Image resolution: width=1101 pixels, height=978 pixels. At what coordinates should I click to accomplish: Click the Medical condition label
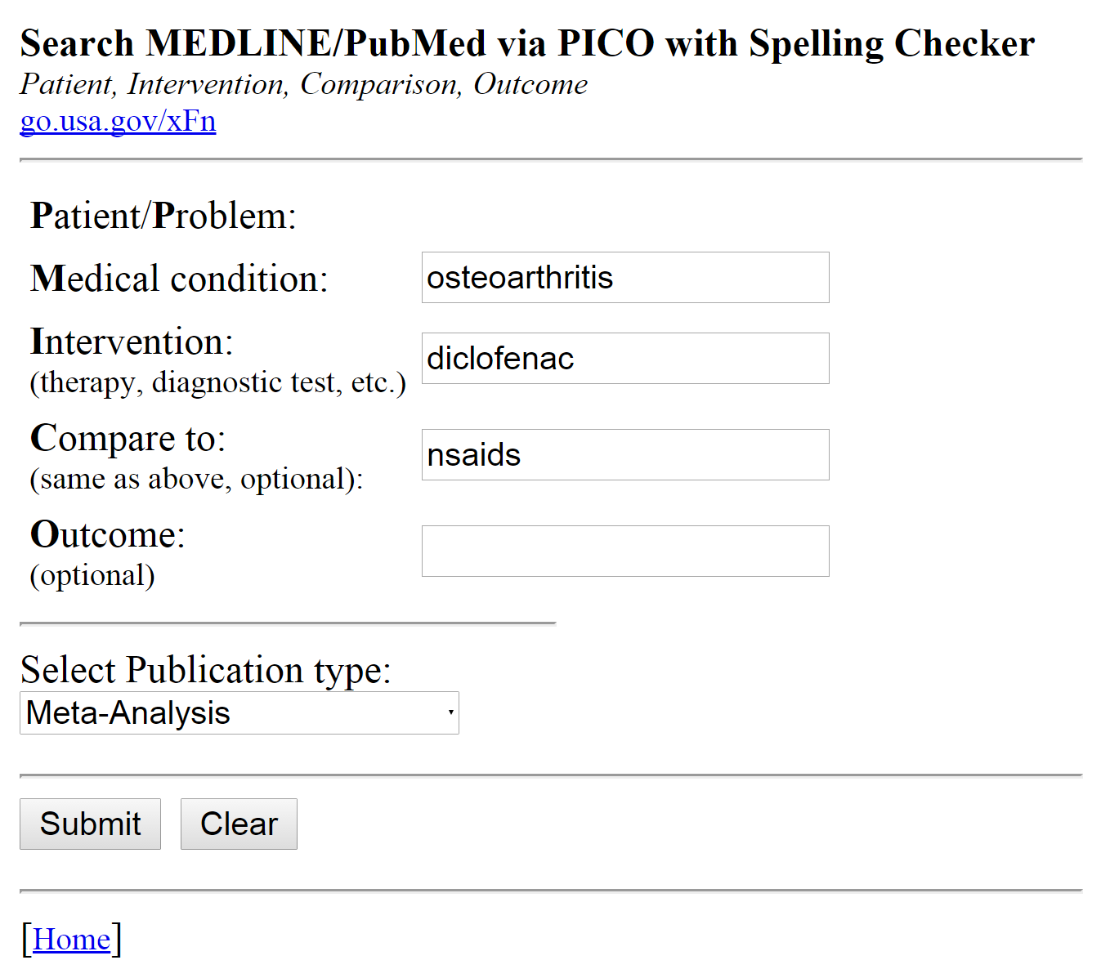tap(179, 279)
